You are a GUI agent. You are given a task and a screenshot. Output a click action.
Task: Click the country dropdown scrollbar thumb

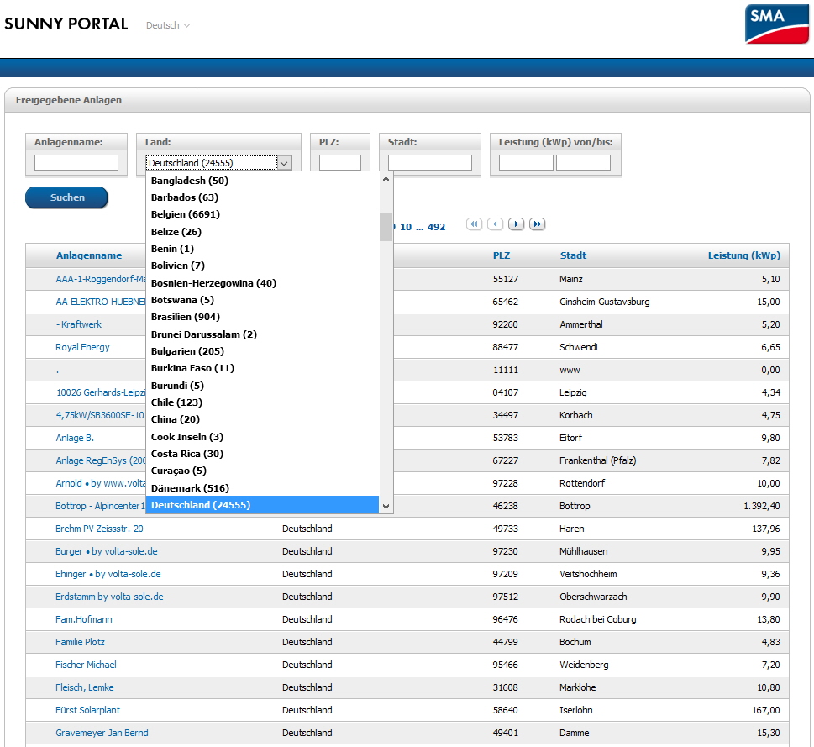[x=386, y=227]
